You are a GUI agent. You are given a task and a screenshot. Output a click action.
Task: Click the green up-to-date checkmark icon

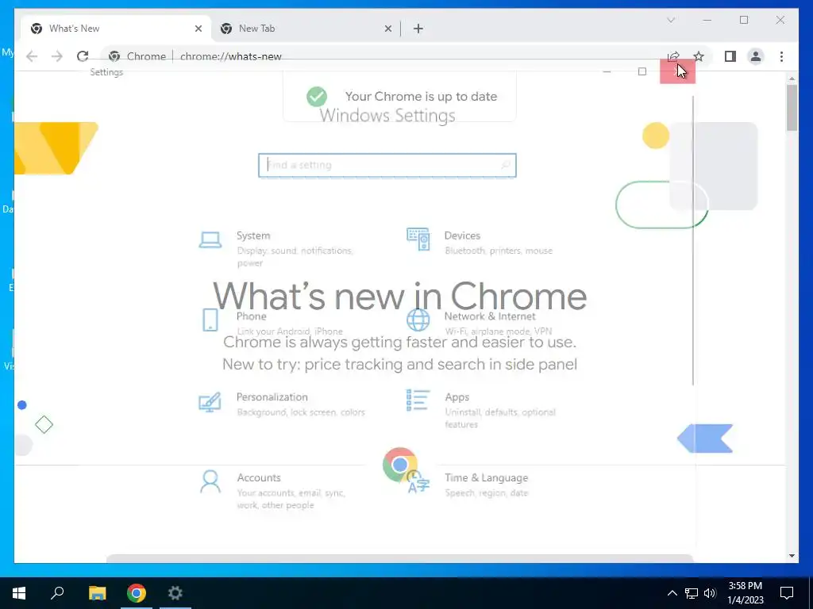click(316, 96)
